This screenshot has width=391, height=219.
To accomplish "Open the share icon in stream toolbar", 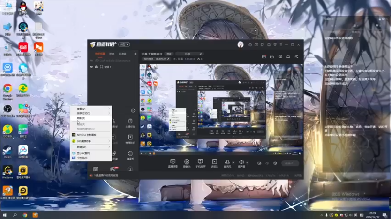I will coord(296,56).
